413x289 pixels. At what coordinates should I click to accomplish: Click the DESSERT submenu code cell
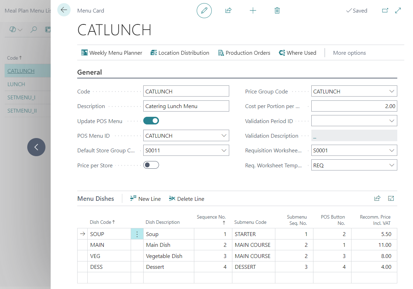point(253,267)
